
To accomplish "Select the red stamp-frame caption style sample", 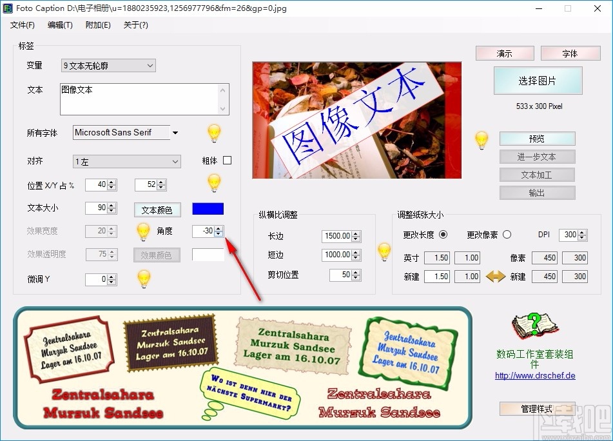I will (69, 349).
